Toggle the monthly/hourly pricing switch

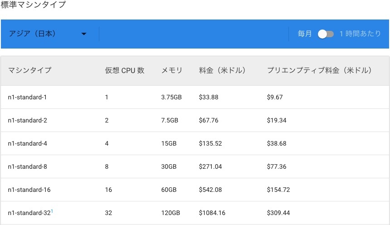(326, 34)
